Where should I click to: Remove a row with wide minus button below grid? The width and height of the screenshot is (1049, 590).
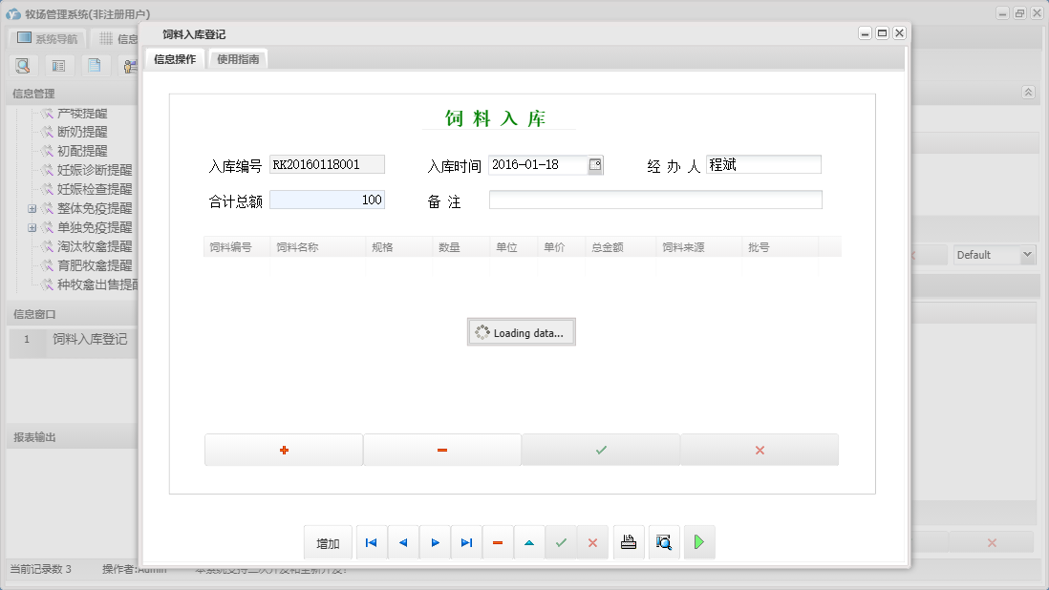pos(442,450)
